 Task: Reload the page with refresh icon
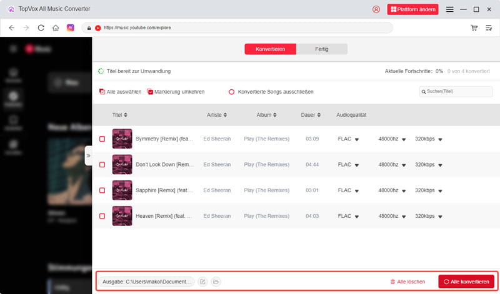[x=41, y=27]
